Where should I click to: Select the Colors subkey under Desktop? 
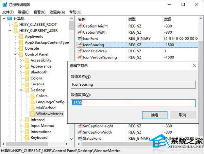coord(42,96)
